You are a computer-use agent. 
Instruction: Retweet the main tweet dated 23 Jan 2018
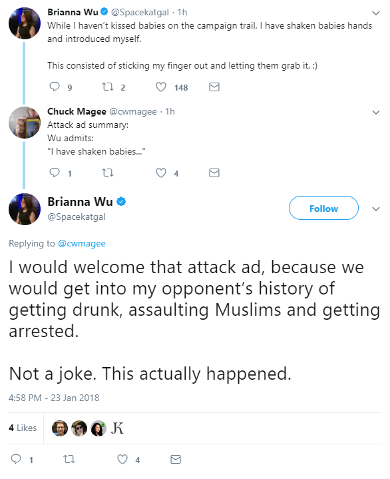click(69, 459)
